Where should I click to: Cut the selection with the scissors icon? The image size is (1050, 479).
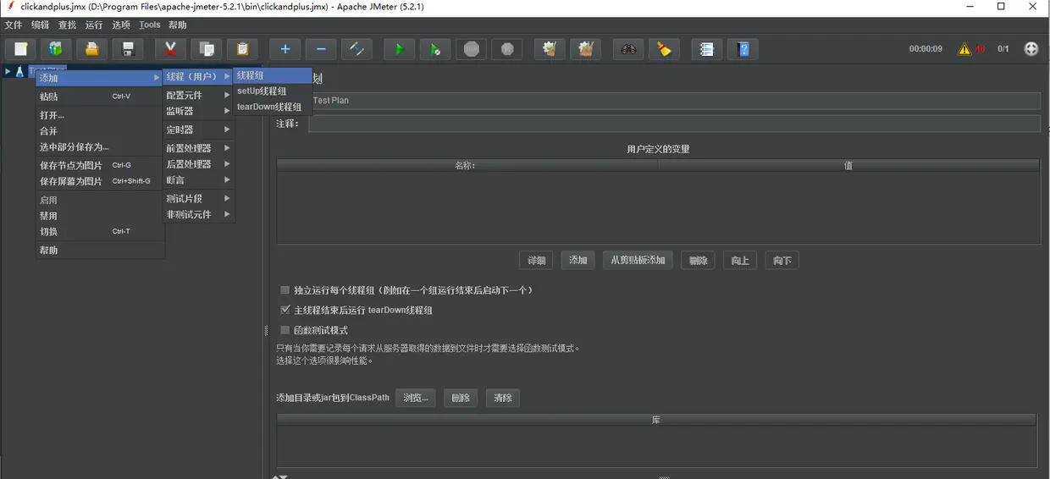(170, 49)
